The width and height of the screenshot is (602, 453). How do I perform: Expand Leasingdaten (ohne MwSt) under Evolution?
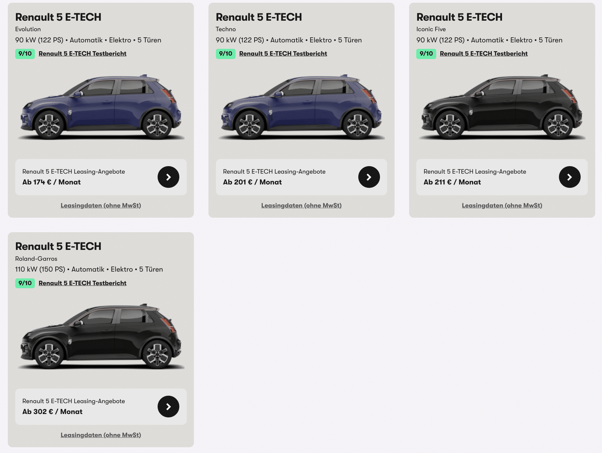tap(101, 205)
